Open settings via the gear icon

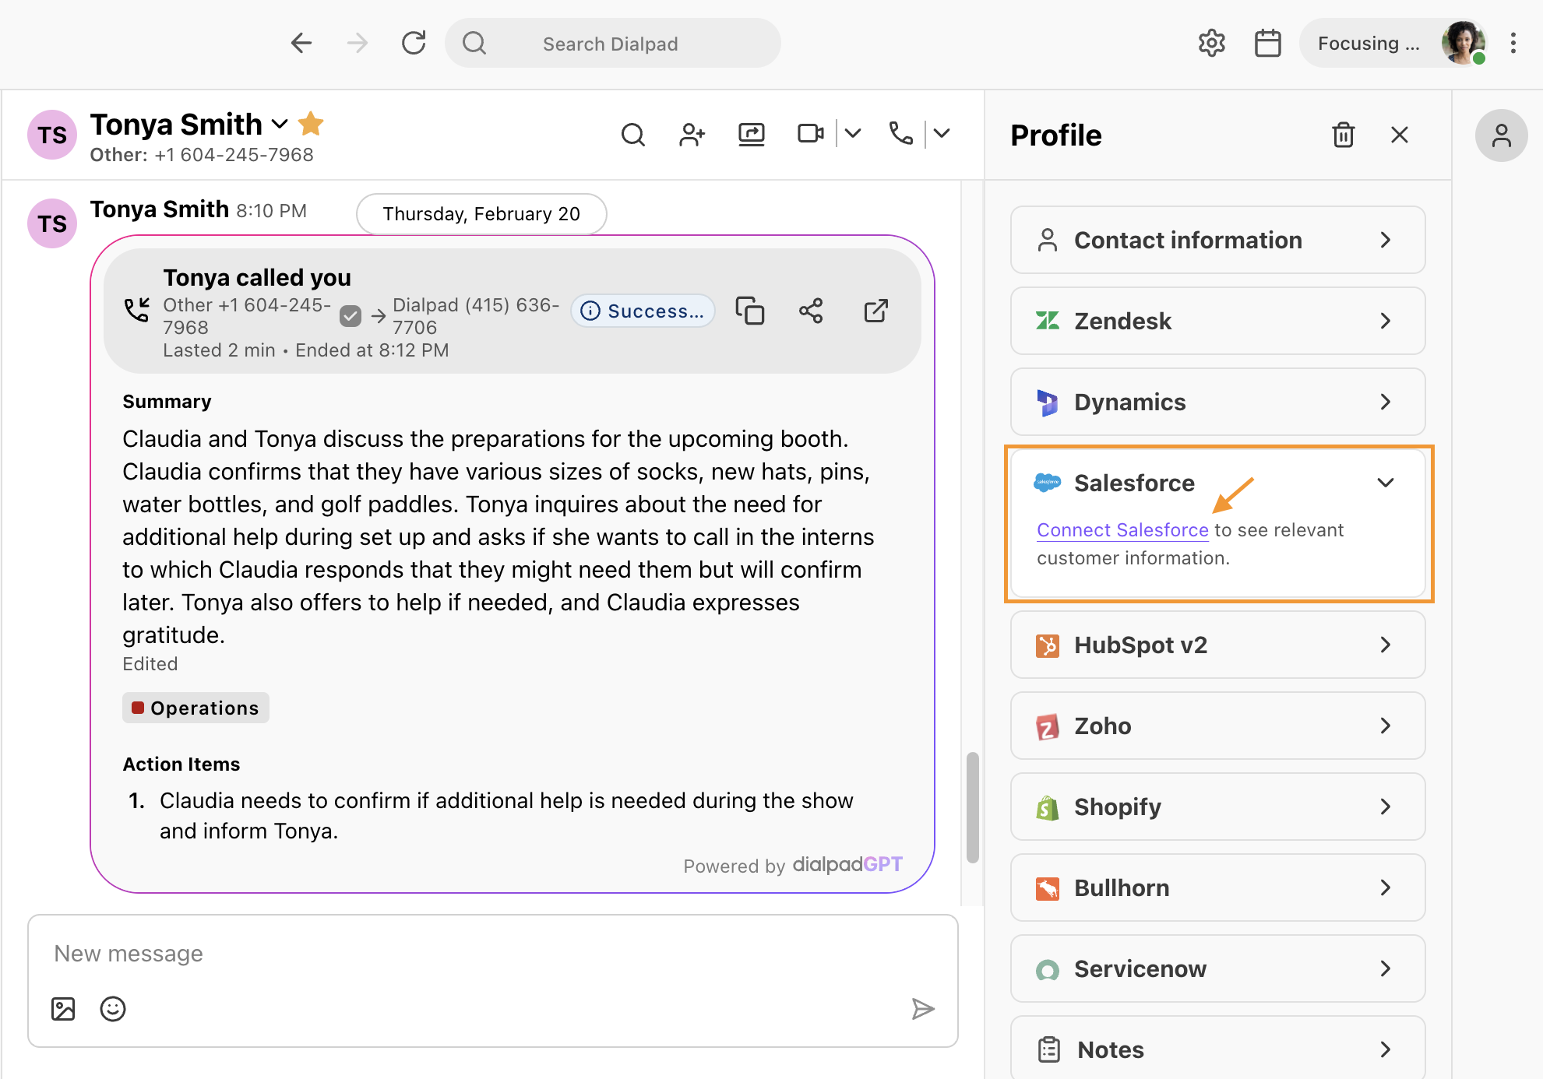tap(1211, 43)
